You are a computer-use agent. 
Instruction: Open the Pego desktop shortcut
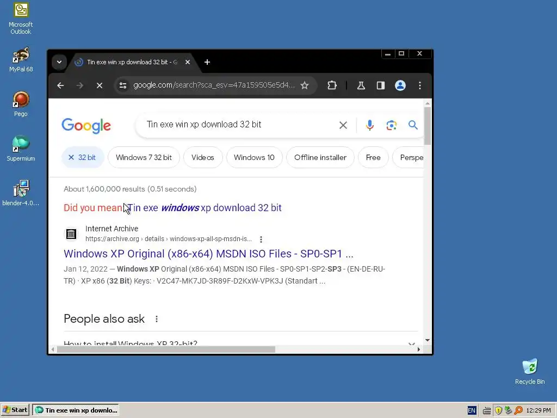pyautogui.click(x=21, y=104)
